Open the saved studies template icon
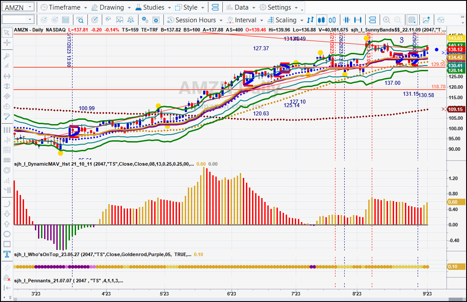 click(x=119, y=20)
